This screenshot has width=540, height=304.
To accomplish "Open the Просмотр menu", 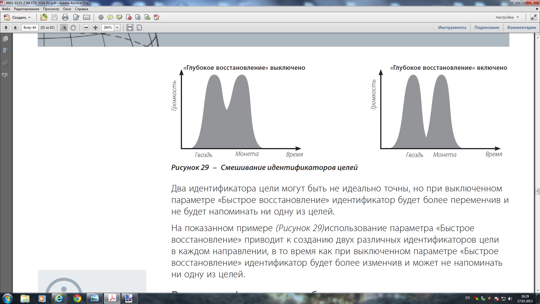I will point(51,9).
